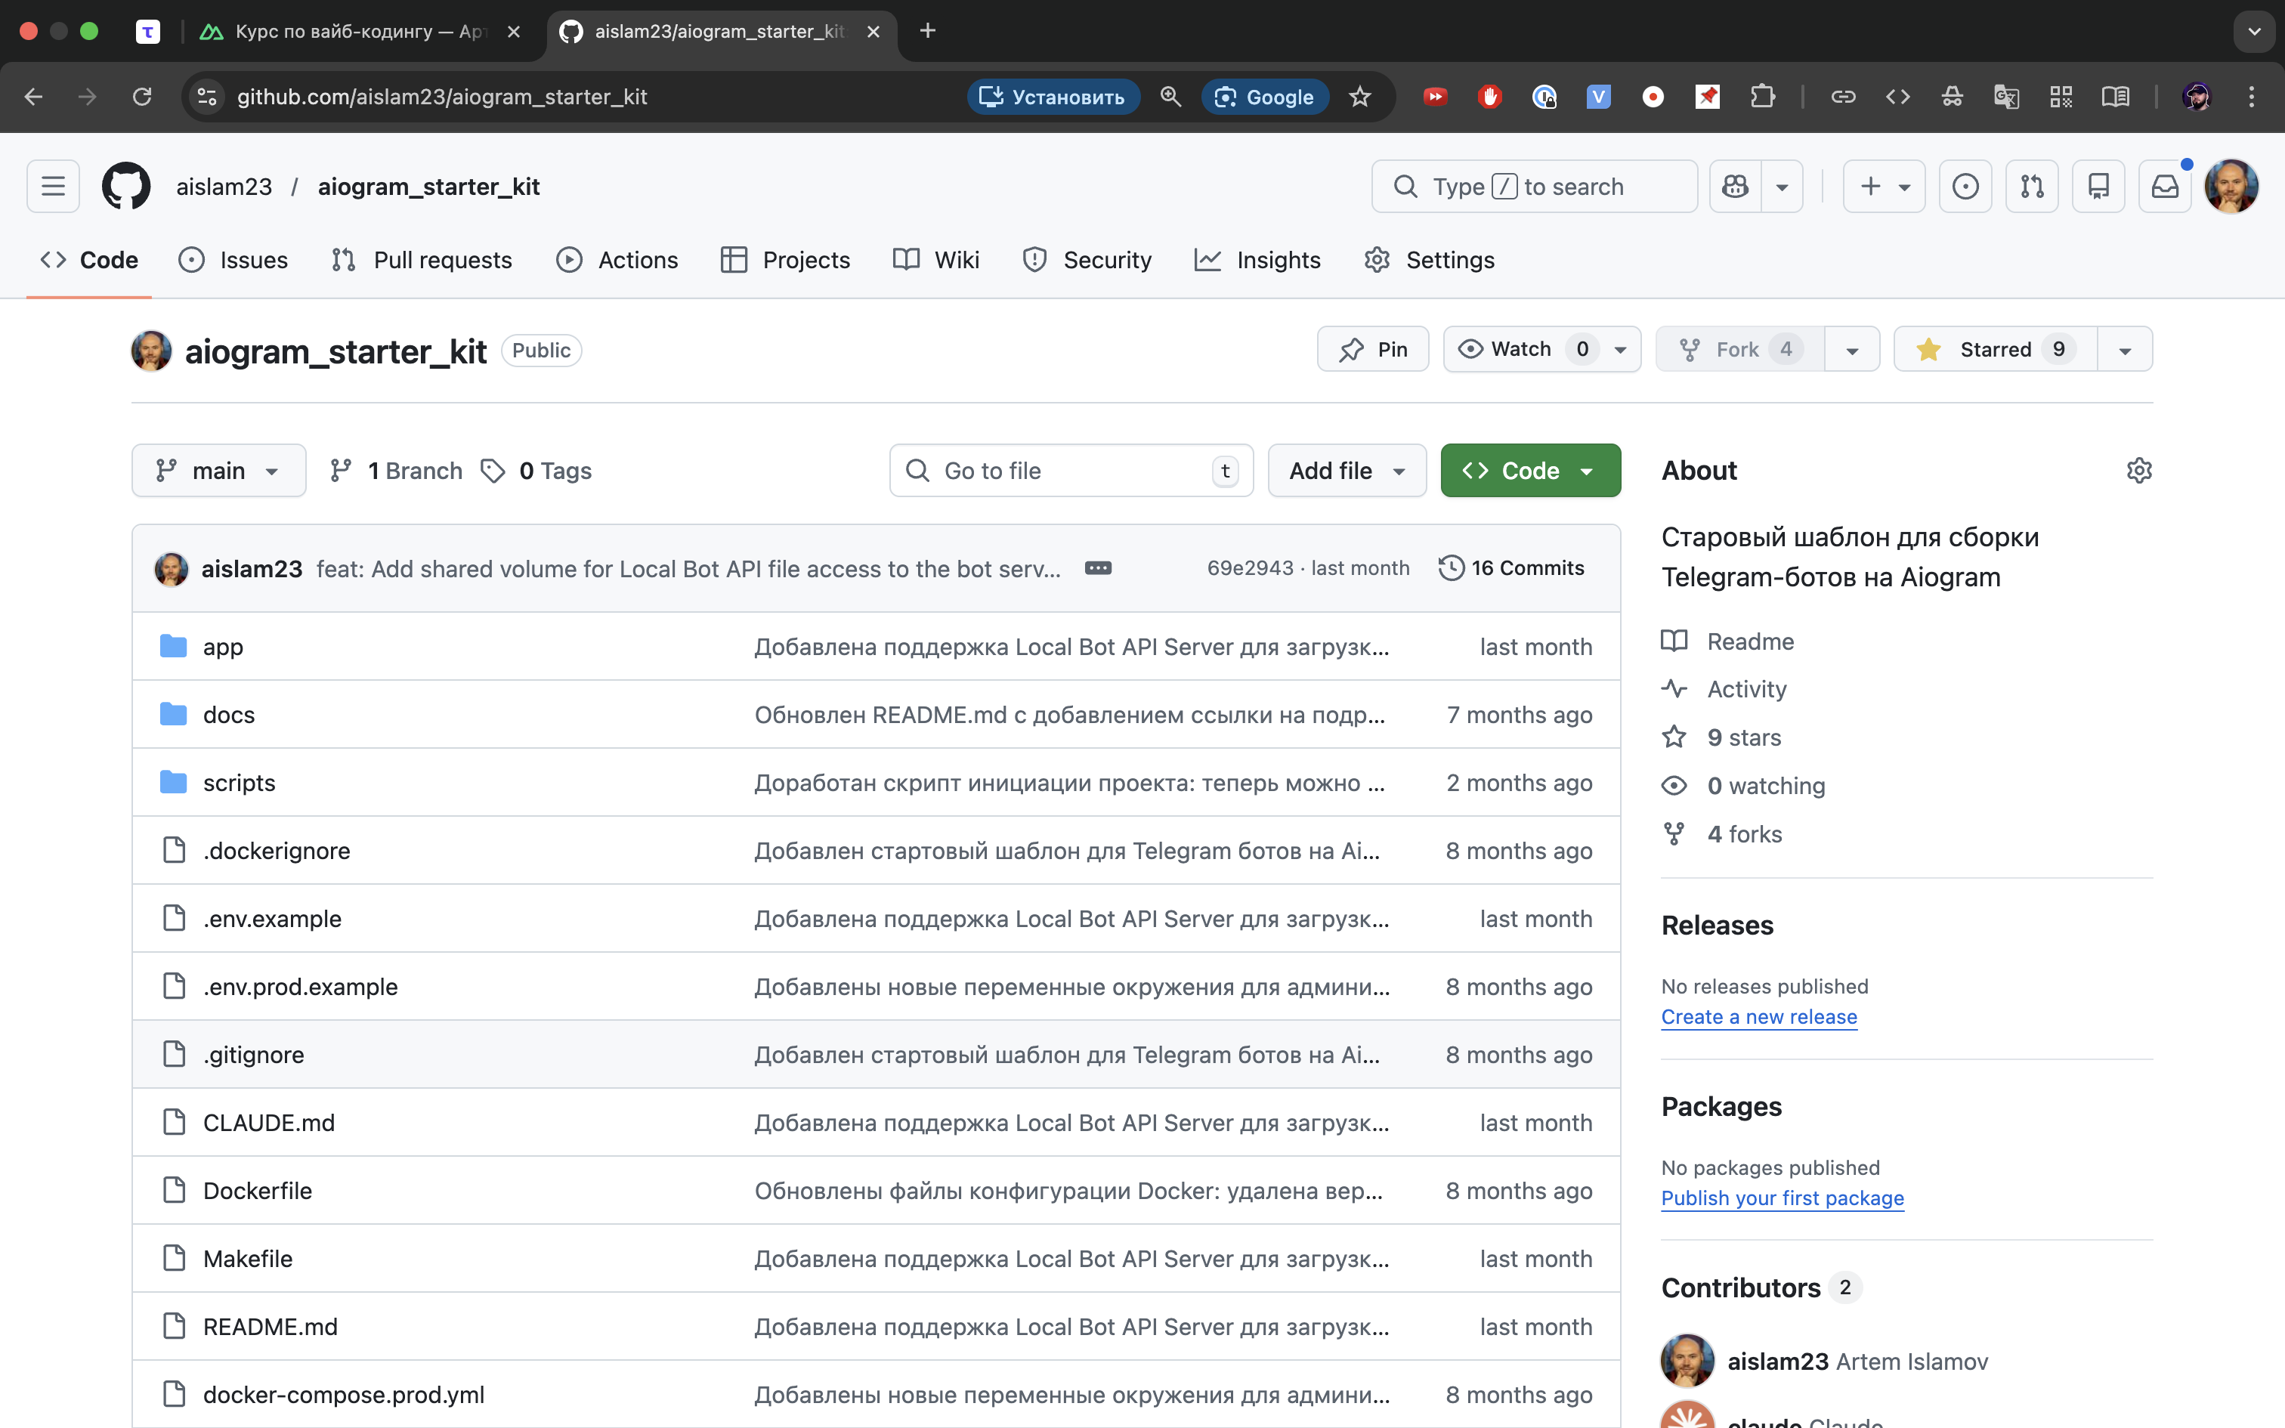Expand the Add file dropdown

pyautogui.click(x=1347, y=470)
